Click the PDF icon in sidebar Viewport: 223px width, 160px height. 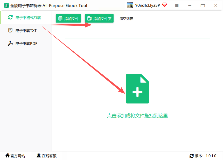tap(10, 43)
